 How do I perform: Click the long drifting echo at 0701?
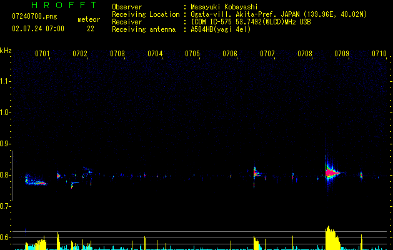click(35, 180)
